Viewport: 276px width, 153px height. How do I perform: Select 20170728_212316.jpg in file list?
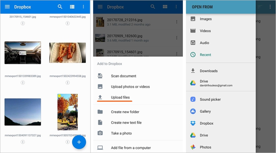(138, 22)
